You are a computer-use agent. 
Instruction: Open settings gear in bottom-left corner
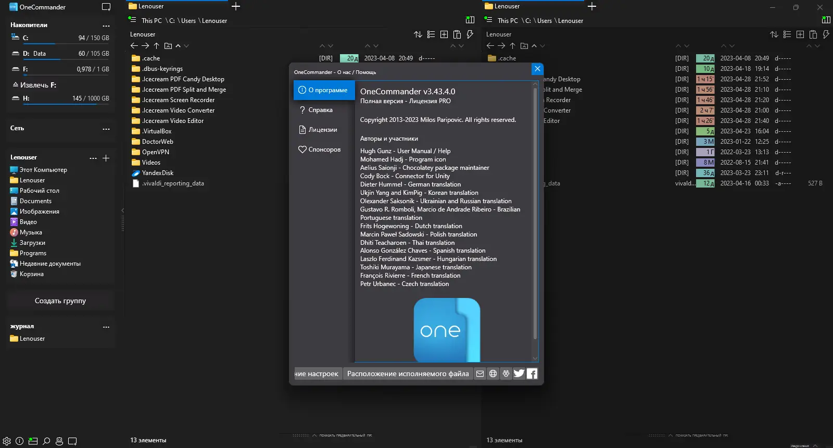[x=7, y=441]
